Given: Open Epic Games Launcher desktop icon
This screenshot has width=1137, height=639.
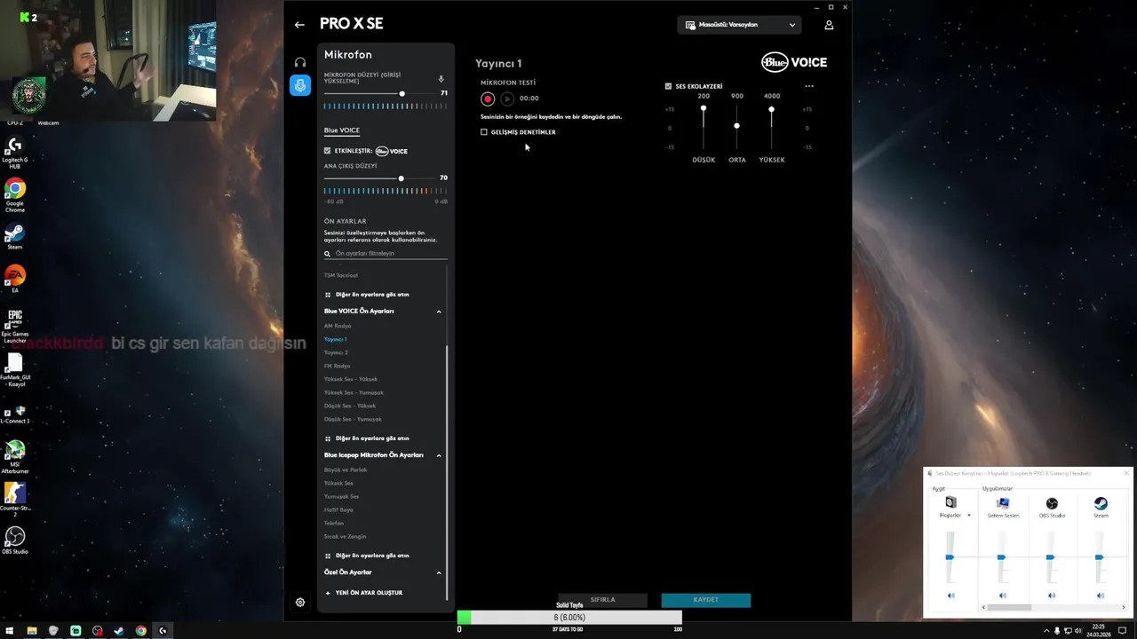Looking at the screenshot, I should [15, 326].
